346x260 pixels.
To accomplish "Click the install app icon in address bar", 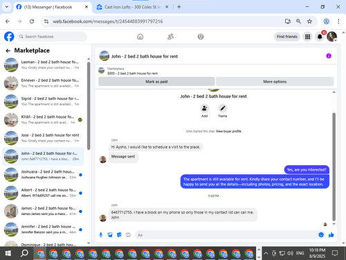I will pyautogui.click(x=288, y=21).
